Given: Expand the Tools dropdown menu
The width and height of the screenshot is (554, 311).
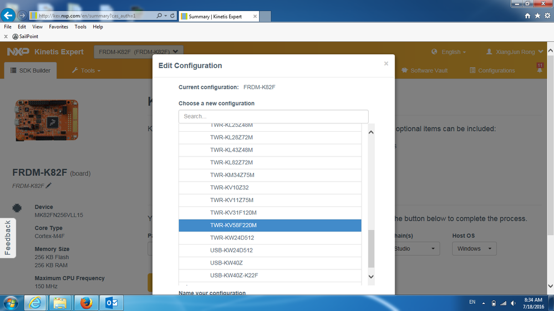Looking at the screenshot, I should (86, 70).
